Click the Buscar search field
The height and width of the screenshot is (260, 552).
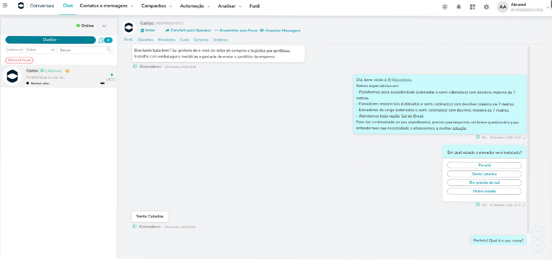(81, 50)
